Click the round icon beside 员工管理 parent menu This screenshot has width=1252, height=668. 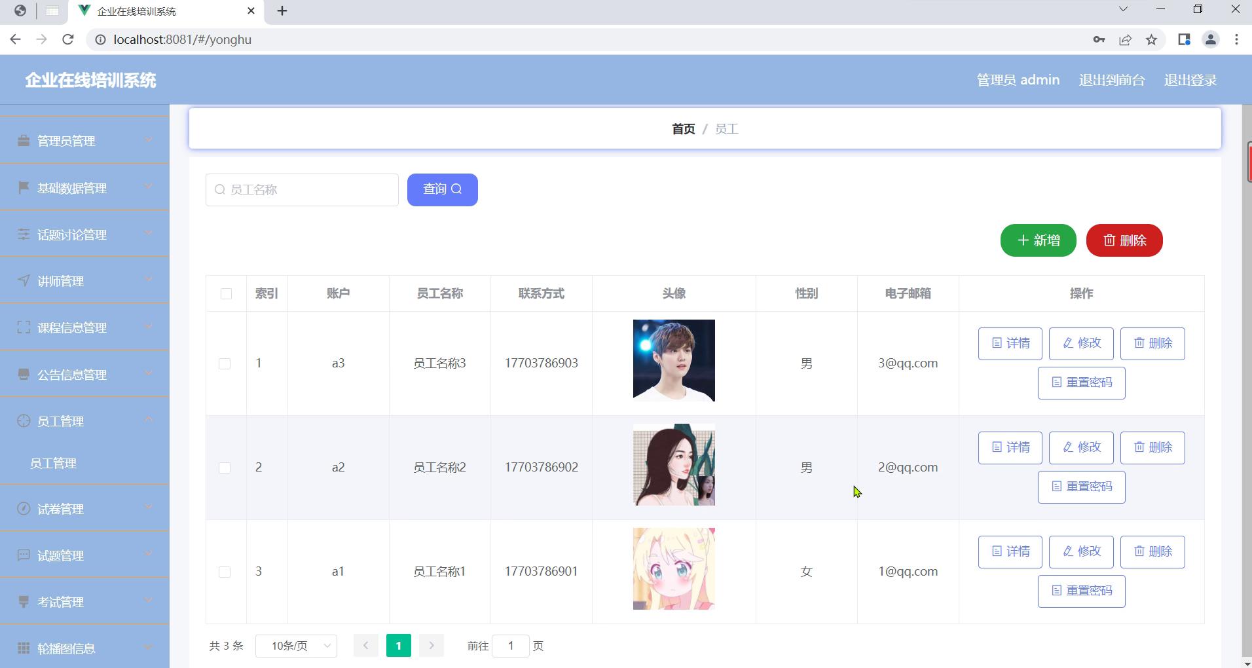pos(24,421)
